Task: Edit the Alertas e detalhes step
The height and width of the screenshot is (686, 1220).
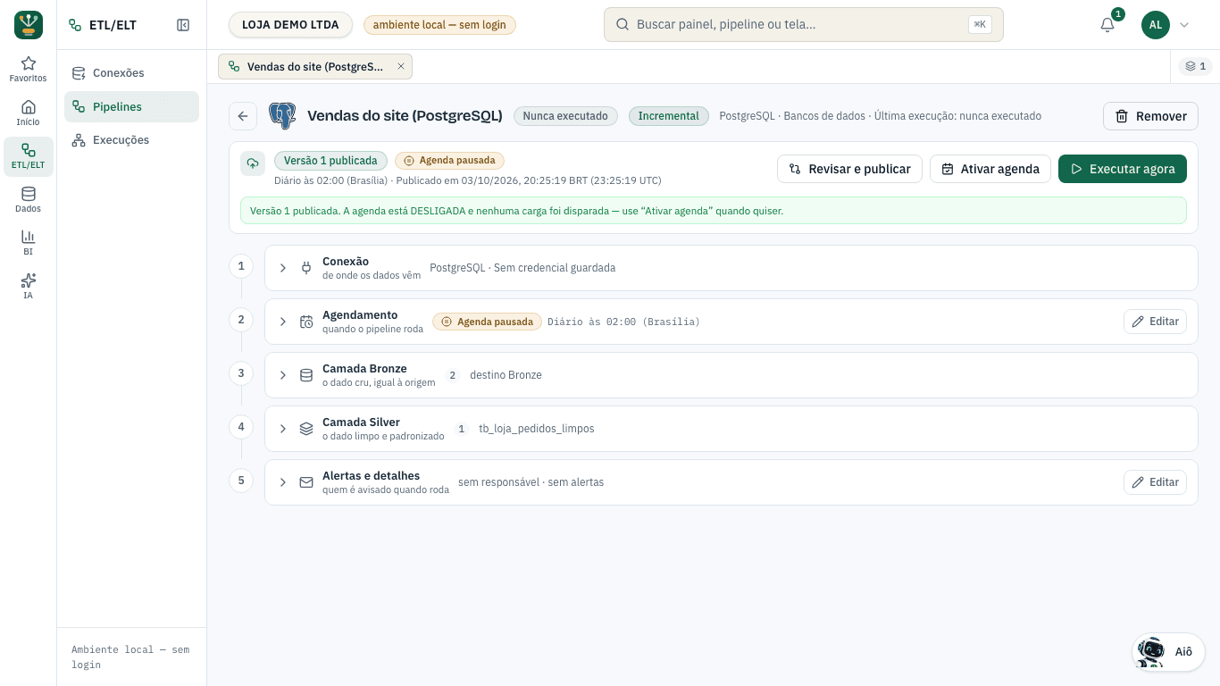Action: [1155, 482]
